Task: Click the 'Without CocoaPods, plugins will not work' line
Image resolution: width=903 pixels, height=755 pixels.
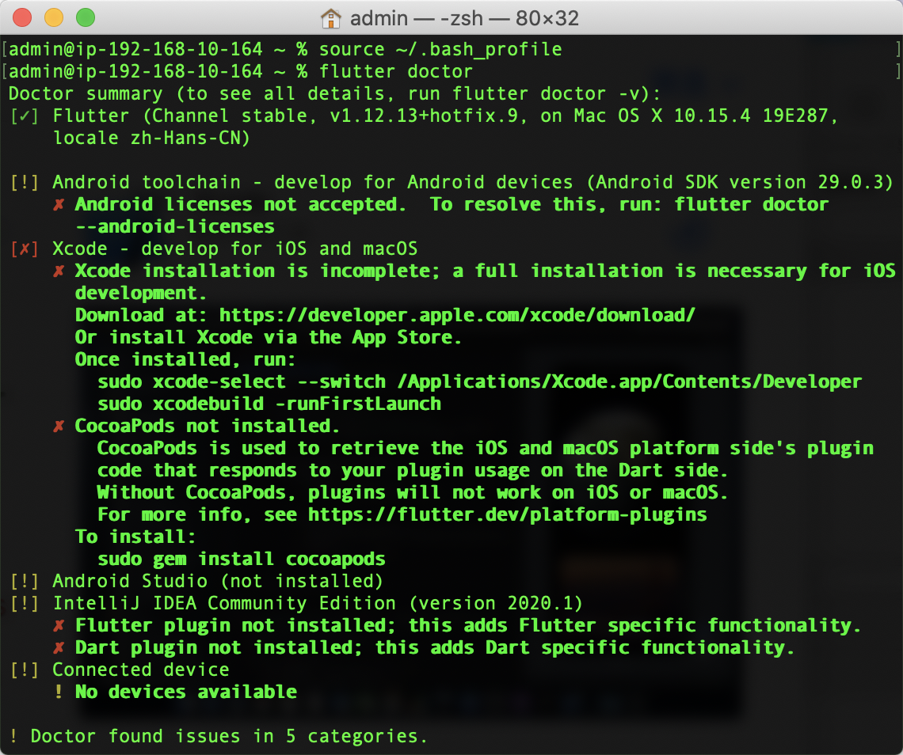Action: 413,492
